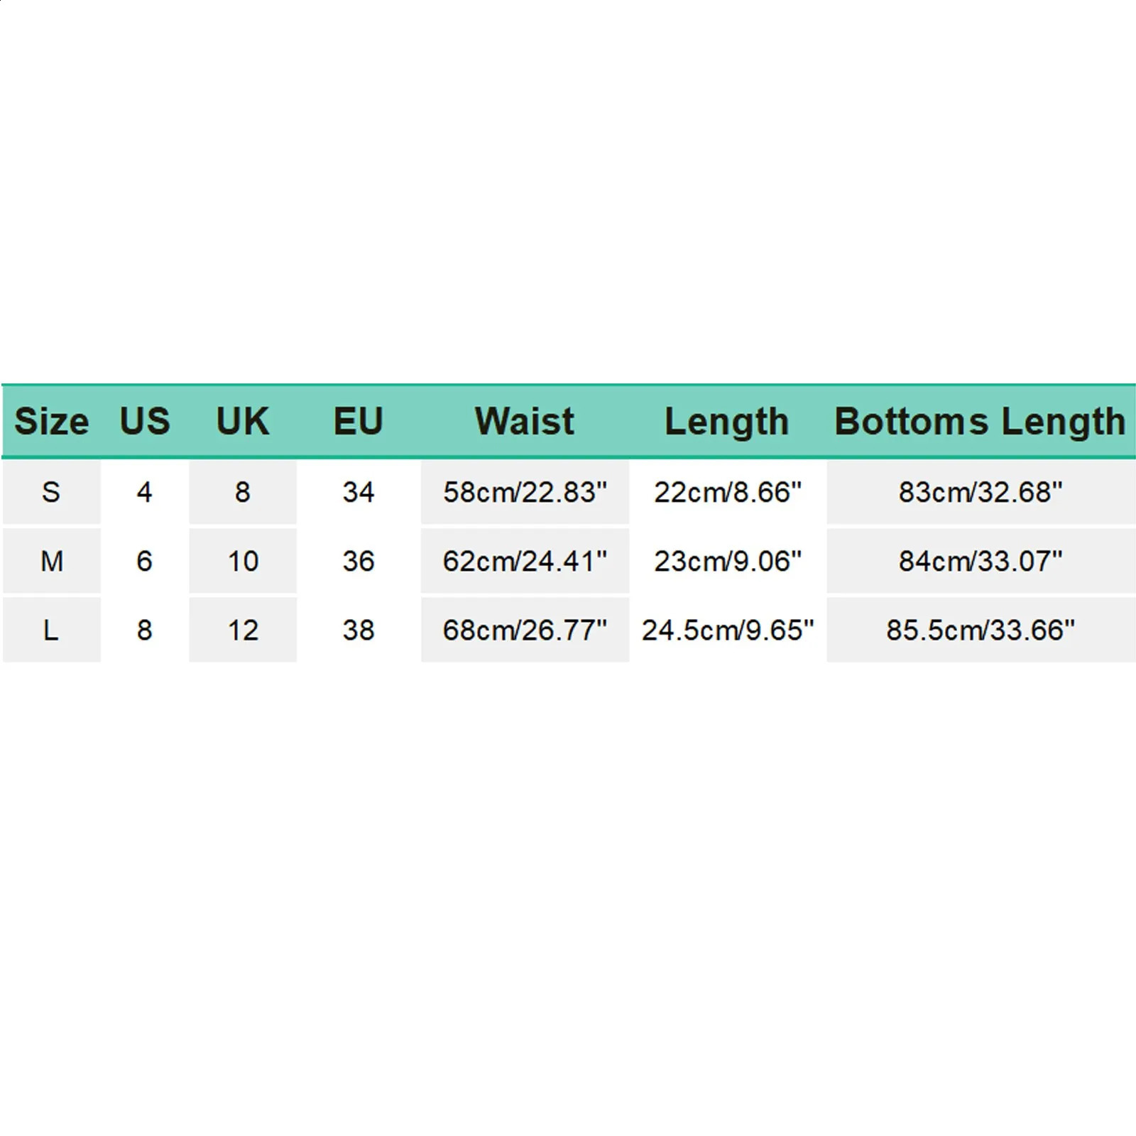Click EU size 36 cell

(x=358, y=561)
